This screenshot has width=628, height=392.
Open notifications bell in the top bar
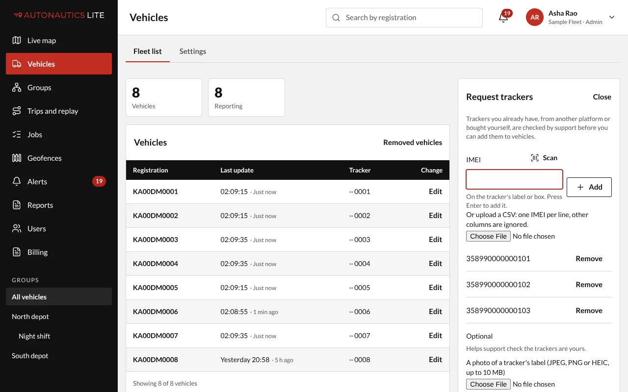503,18
